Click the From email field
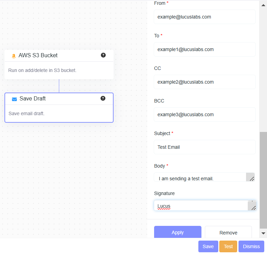Viewport: 267px width, 255px height. tap(205, 17)
